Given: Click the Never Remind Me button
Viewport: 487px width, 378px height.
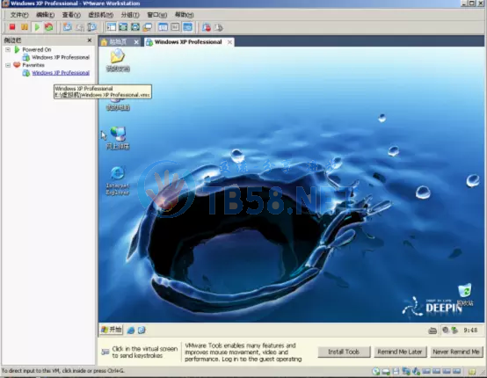Looking at the screenshot, I should [x=456, y=352].
